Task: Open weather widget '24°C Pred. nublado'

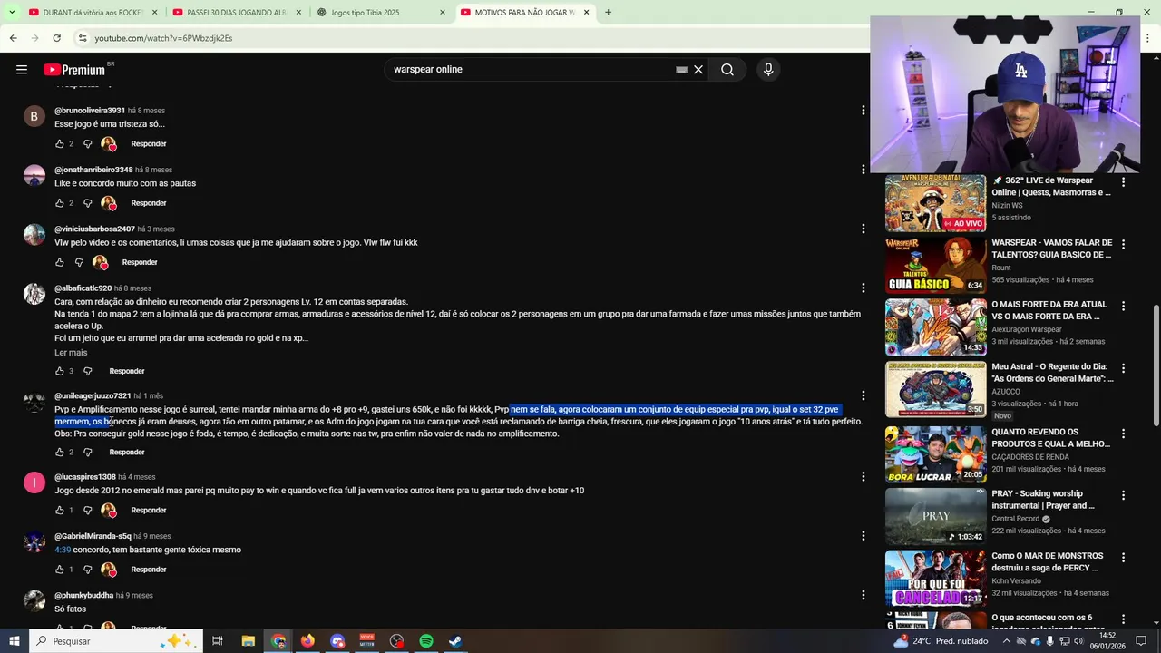Action: coord(940,641)
